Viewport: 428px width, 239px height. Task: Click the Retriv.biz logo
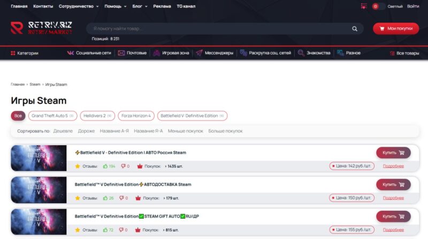pyautogui.click(x=42, y=28)
